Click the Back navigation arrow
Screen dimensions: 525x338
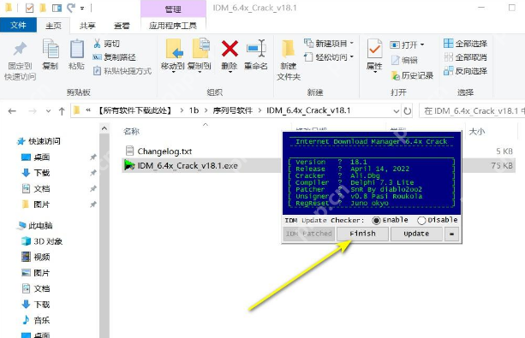coord(12,110)
